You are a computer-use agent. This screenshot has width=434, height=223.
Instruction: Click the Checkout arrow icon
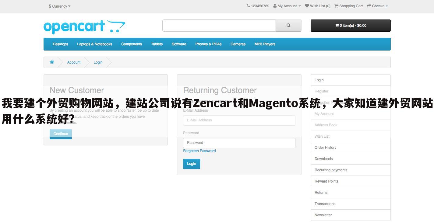[369, 6]
